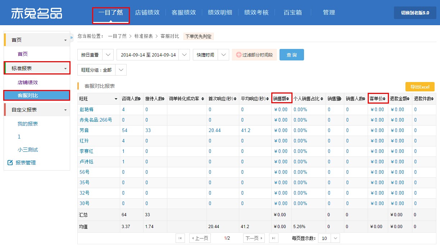Open 卢诗钰 agent link
The width and height of the screenshot is (440, 245).
(86, 162)
